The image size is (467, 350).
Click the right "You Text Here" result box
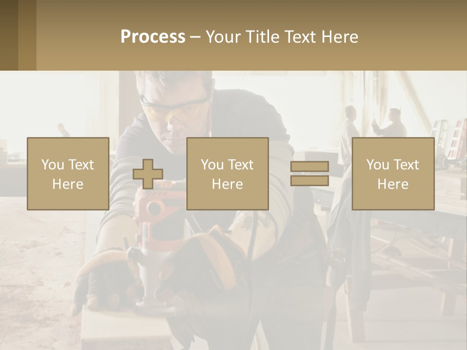(393, 174)
